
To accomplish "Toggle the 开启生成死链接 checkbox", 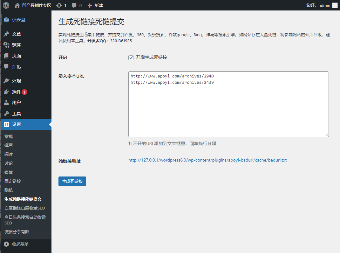I will [x=131, y=58].
